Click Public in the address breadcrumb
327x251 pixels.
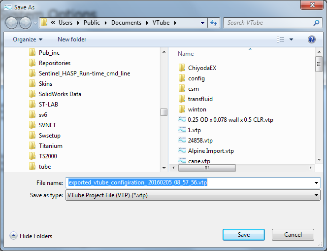click(91, 23)
